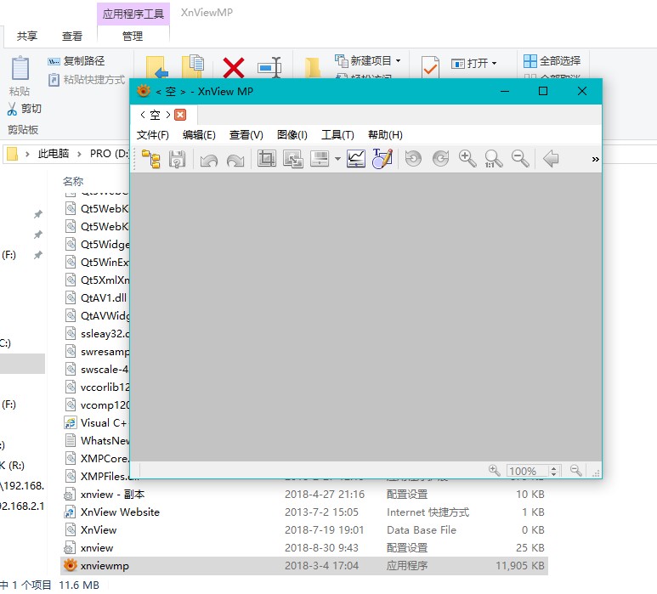The width and height of the screenshot is (657, 594).
Task: Click the Resize image icon
Action: [x=293, y=159]
